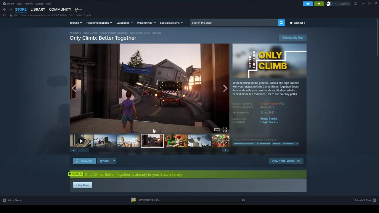379x213 pixels.
Task: Click the Wishlist star icon
Action: point(291,23)
